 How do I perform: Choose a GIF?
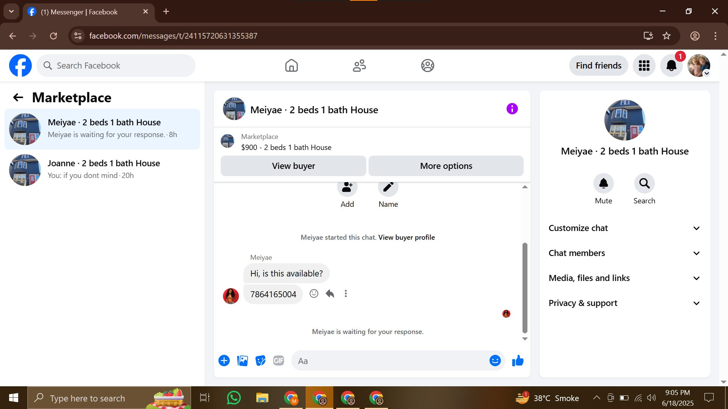coord(279,361)
